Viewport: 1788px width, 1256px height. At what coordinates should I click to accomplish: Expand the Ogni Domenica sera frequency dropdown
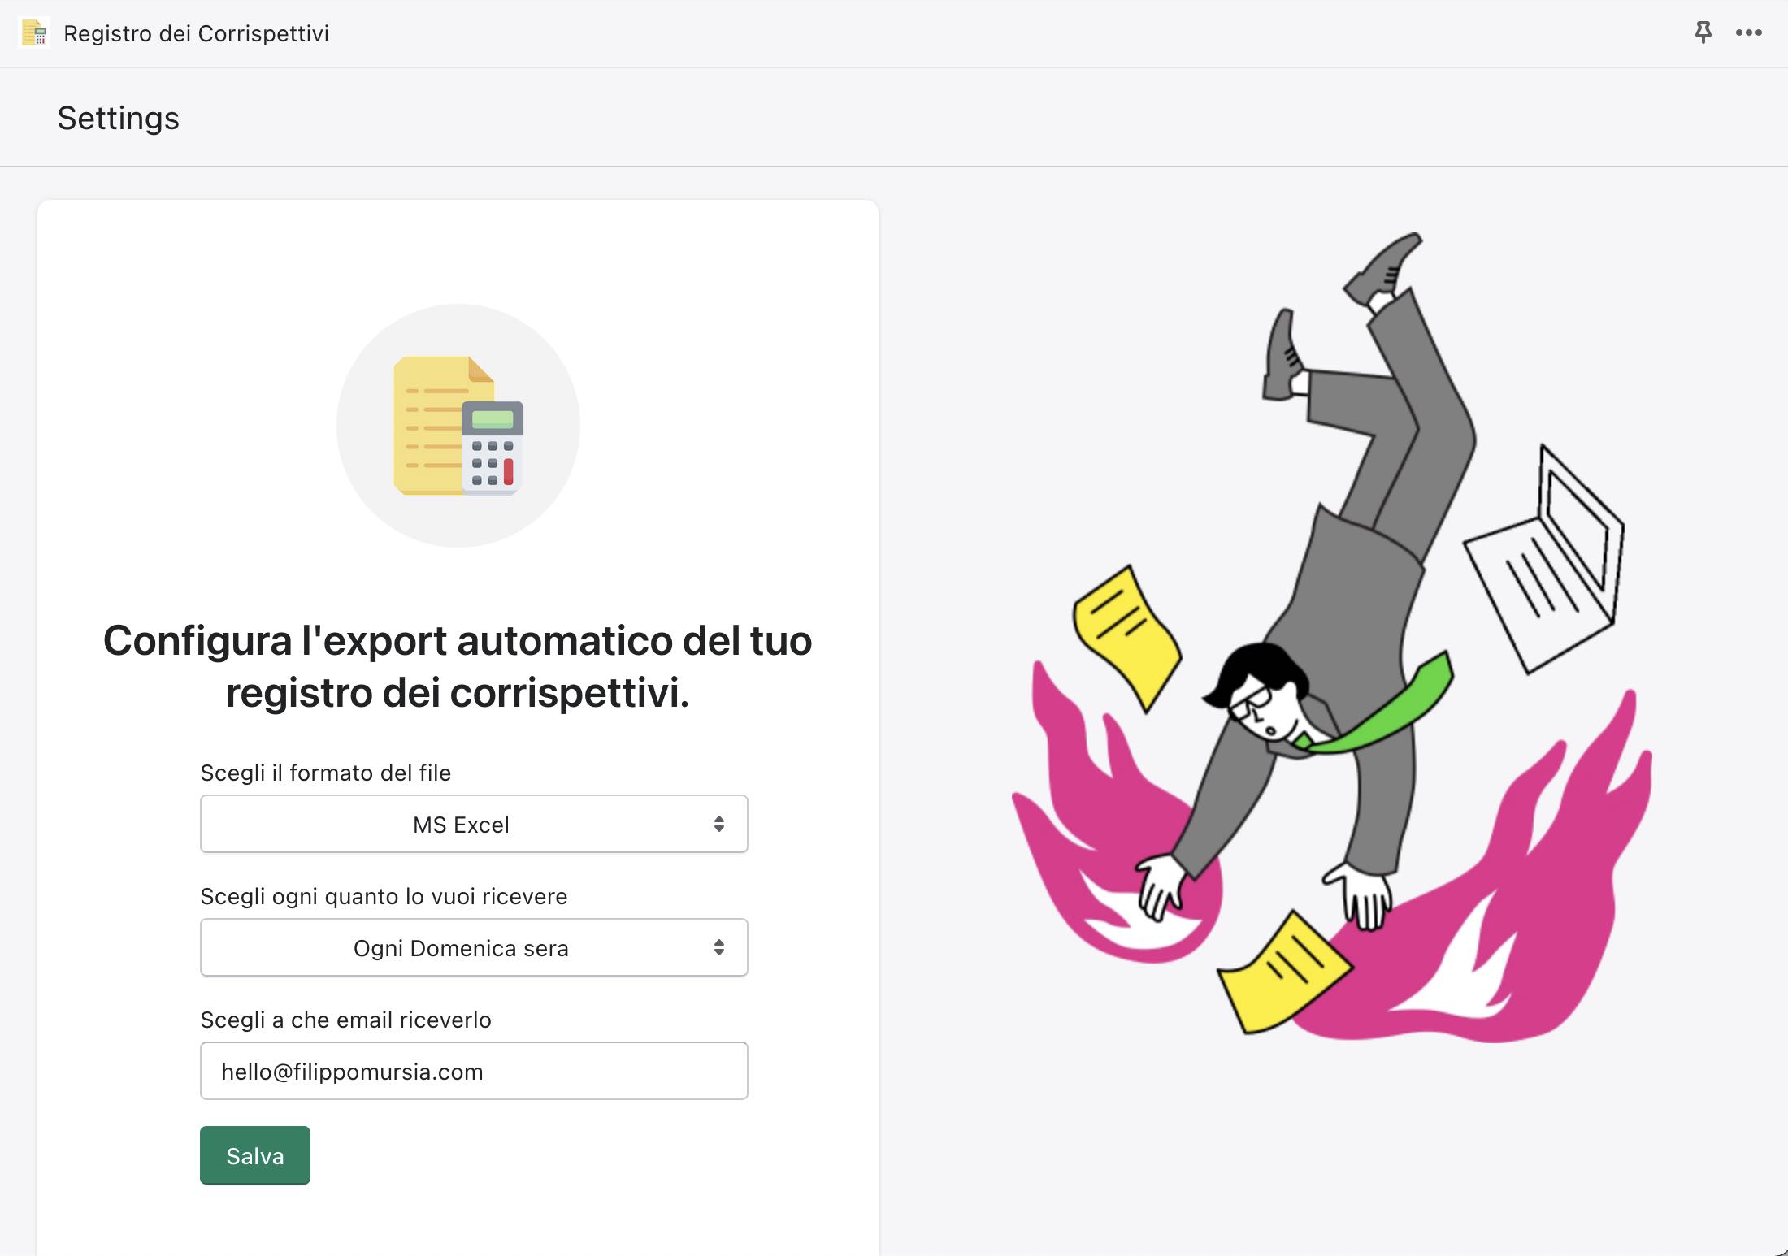461,948
